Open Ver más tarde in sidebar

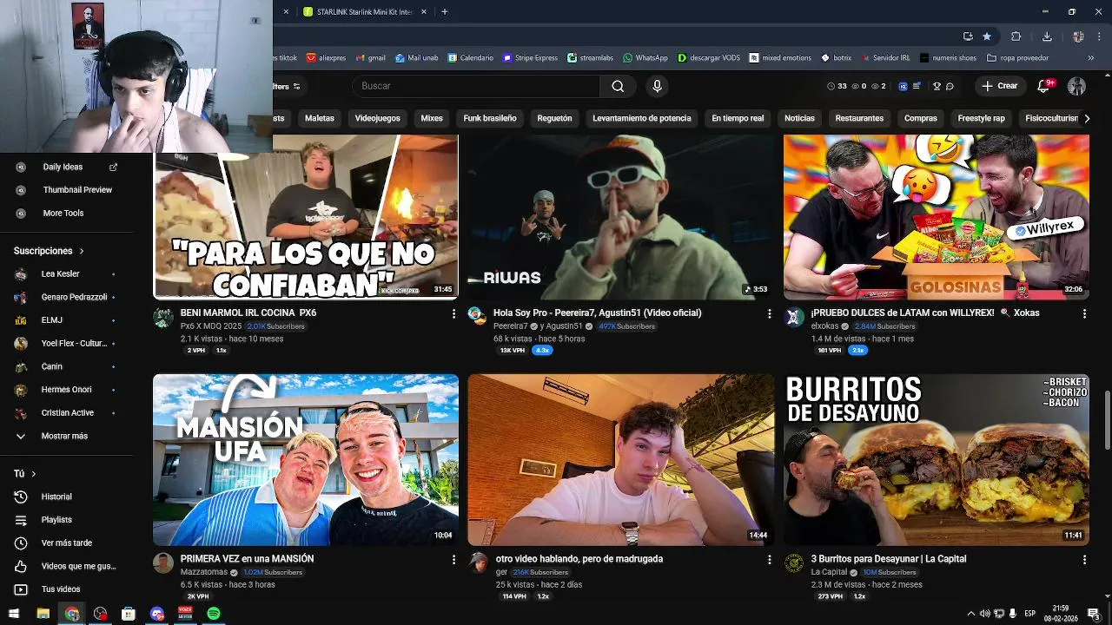[x=66, y=543]
